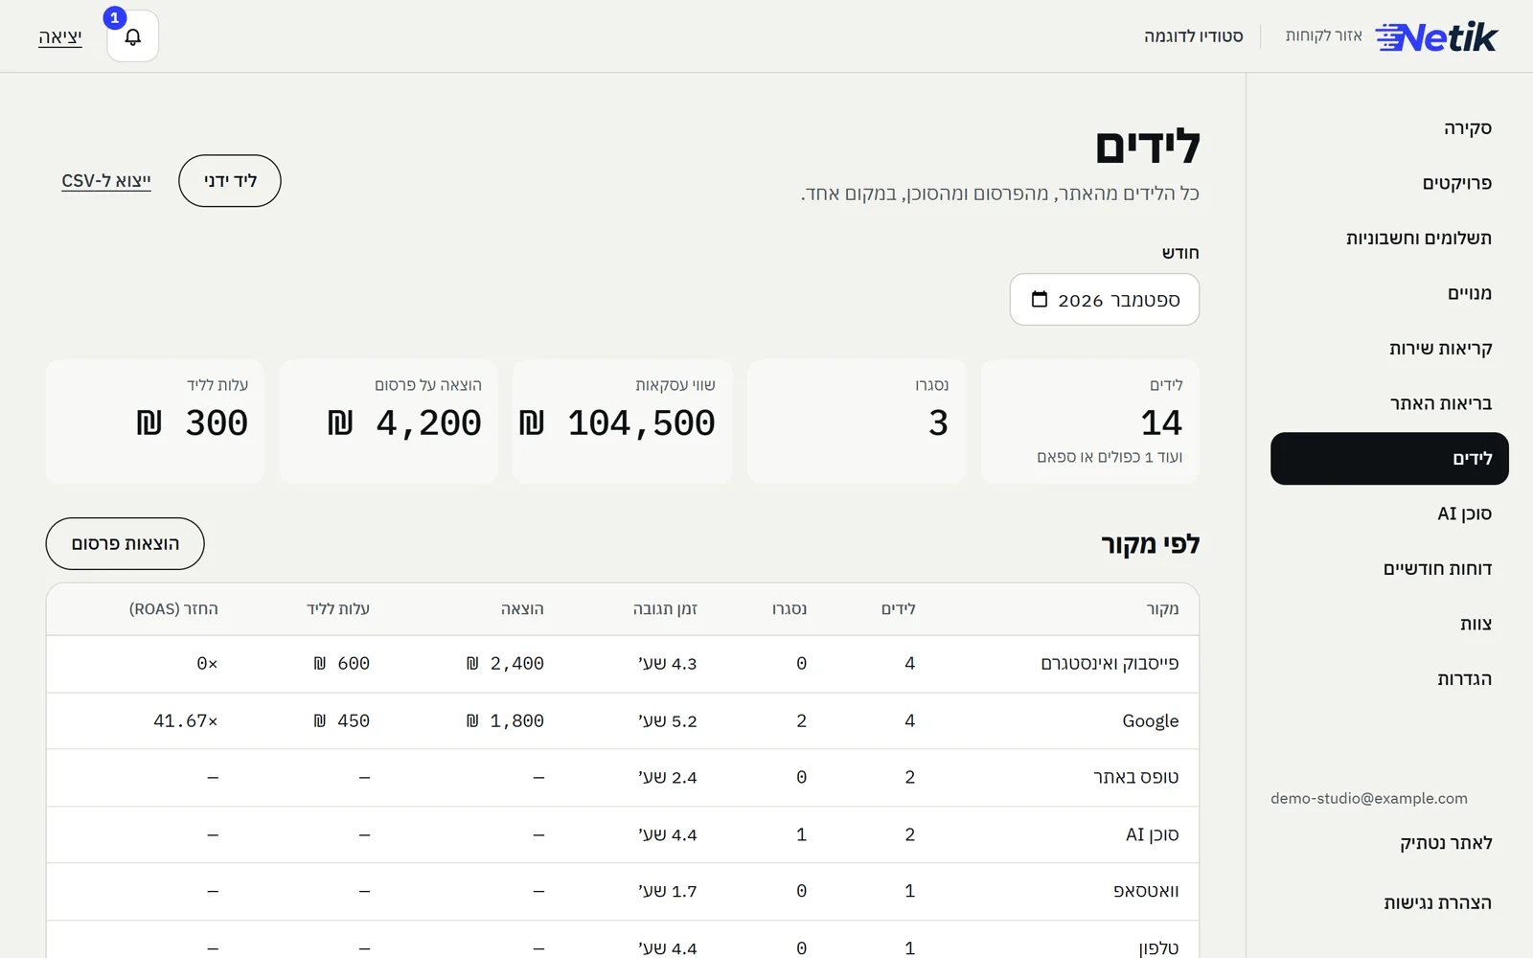The width and height of the screenshot is (1533, 958).
Task: Click the טופס באתר source row
Action: point(623,777)
